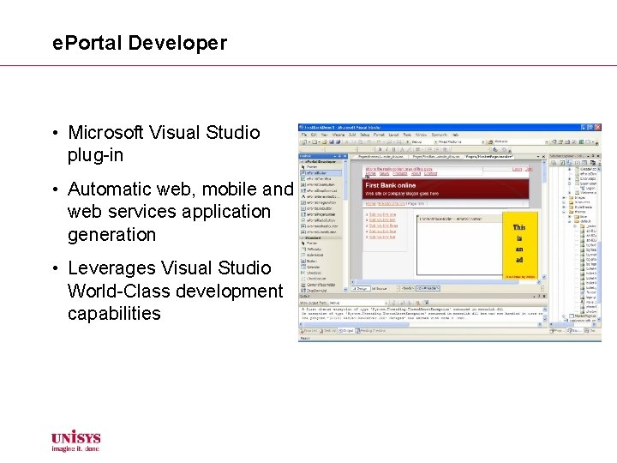Viewport: 617px width, 463px height.
Task: Click the Contact link on bank page
Action: click(430, 173)
